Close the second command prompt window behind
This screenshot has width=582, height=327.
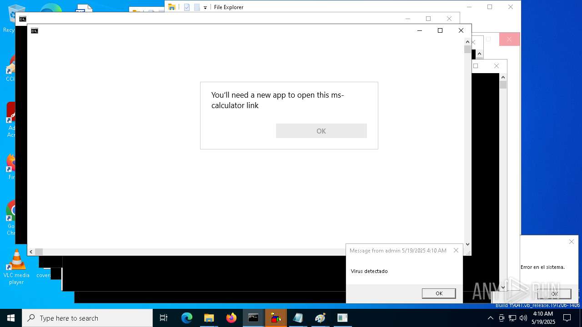point(449,19)
